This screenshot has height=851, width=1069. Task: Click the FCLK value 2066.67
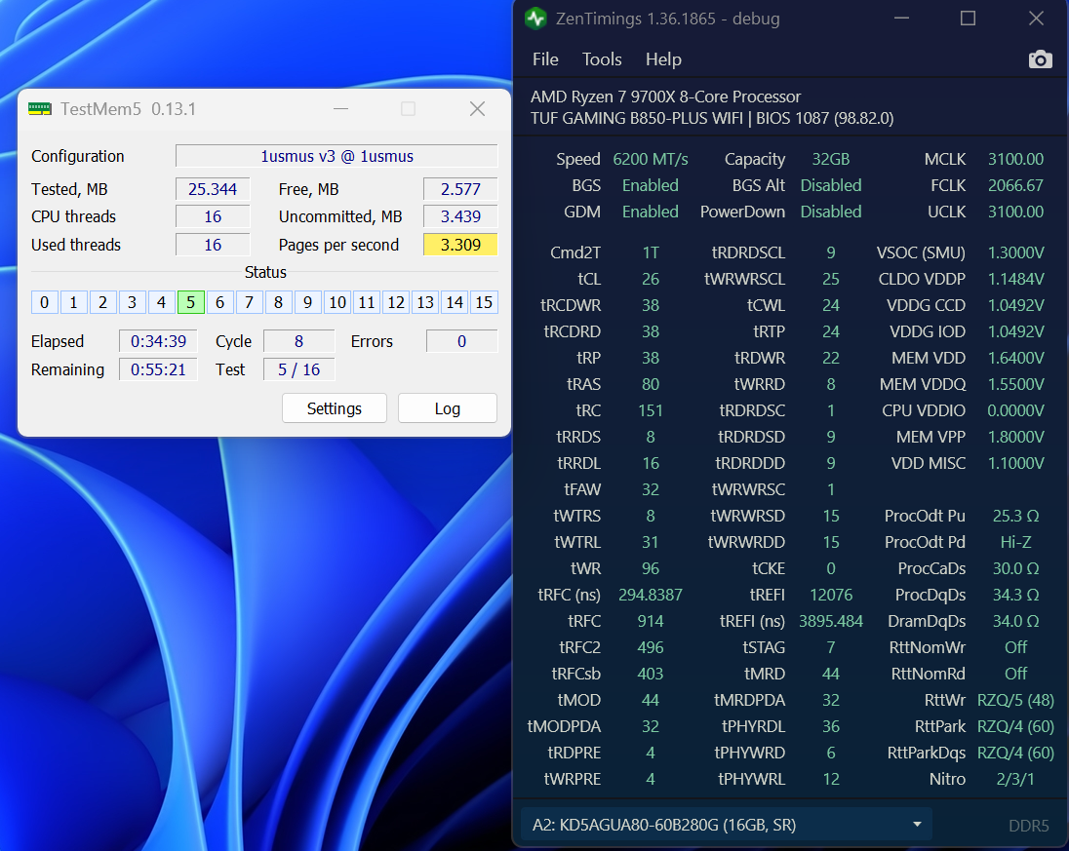[x=1015, y=185]
